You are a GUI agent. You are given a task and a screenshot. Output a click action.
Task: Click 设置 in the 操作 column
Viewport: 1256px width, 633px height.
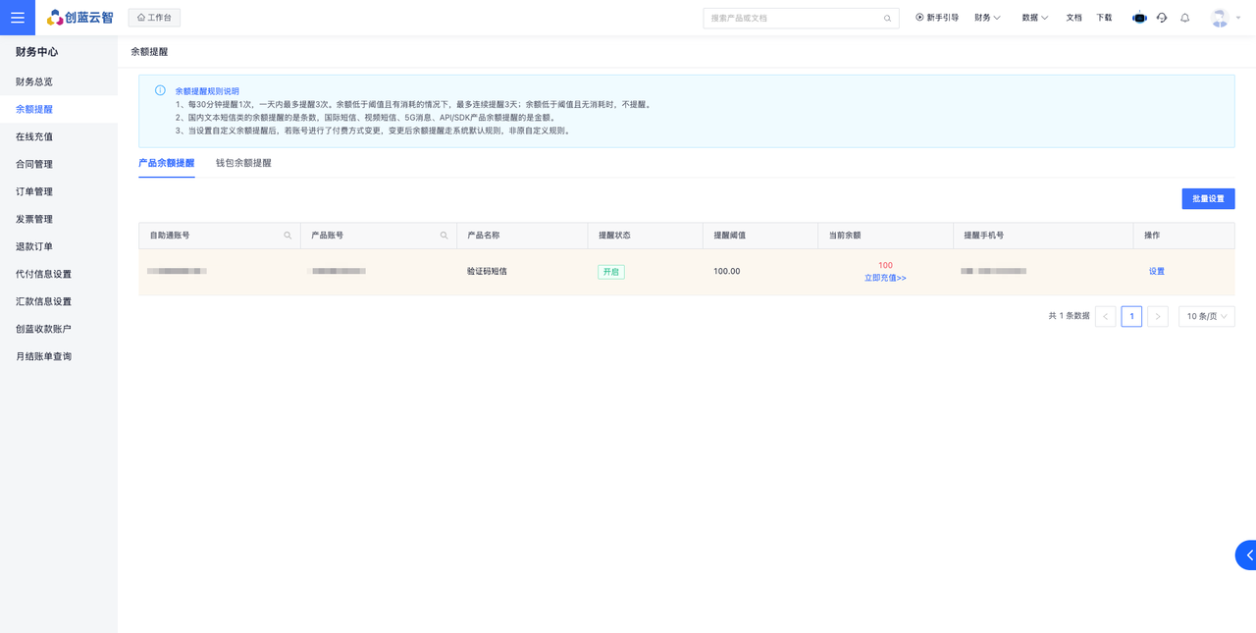(1157, 271)
